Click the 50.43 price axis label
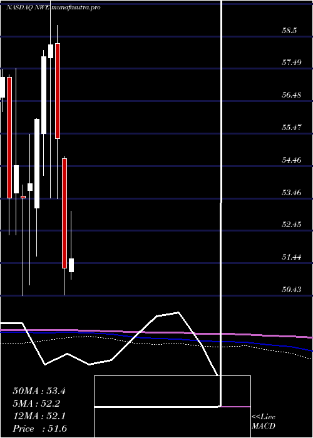The image size is (313, 438). tap(292, 290)
